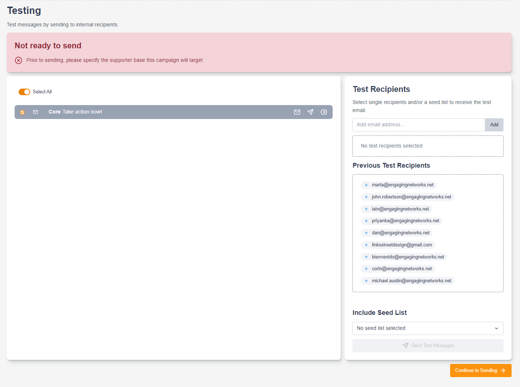
Task: Click plus icon next to priyanka@engagingnetworks.net
Action: click(366, 220)
